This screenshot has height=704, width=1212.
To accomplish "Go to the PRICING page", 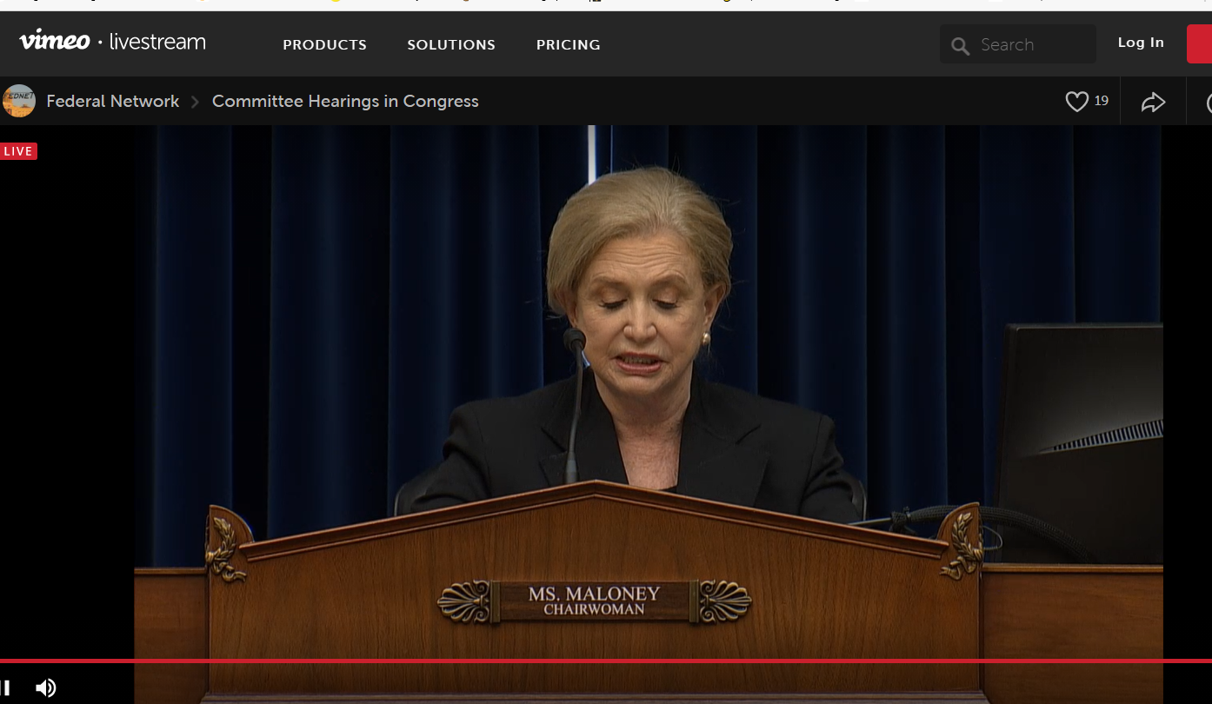I will (568, 44).
